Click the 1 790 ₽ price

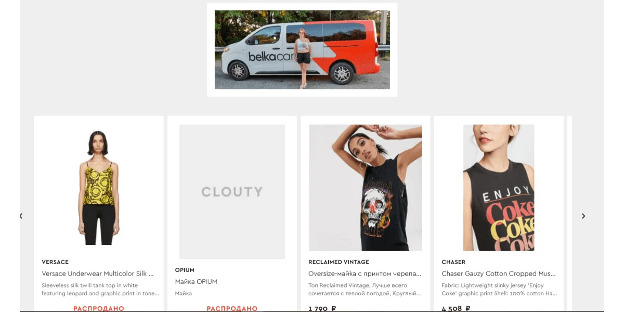(x=322, y=308)
